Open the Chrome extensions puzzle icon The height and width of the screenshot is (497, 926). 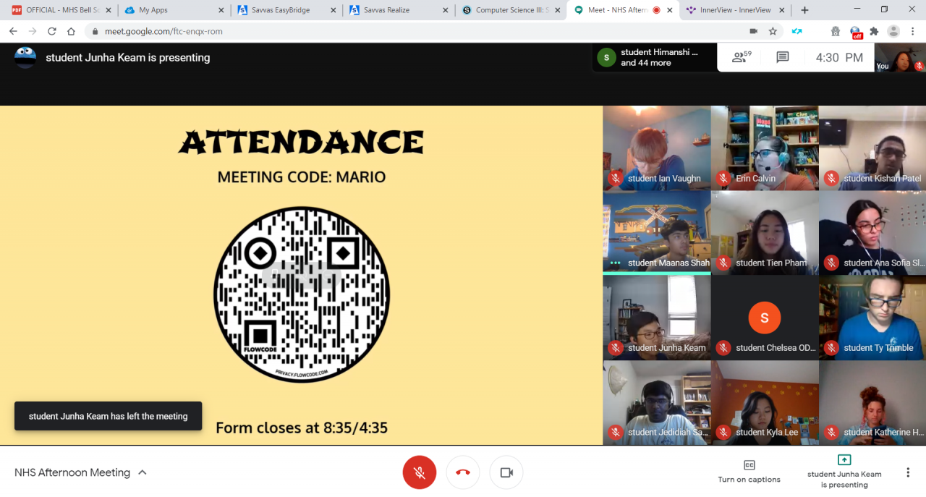tap(874, 31)
